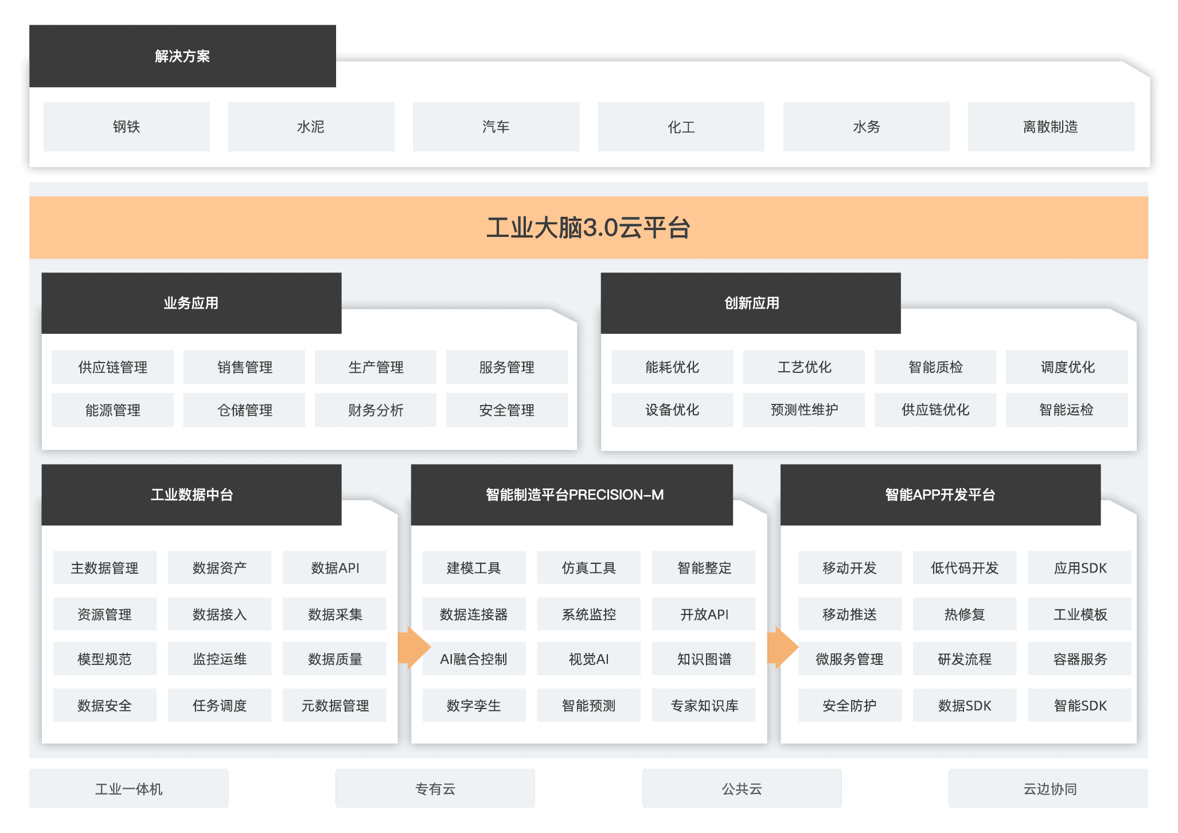Select 数据API in 工业数据中台
1178x833 pixels.
coord(334,568)
